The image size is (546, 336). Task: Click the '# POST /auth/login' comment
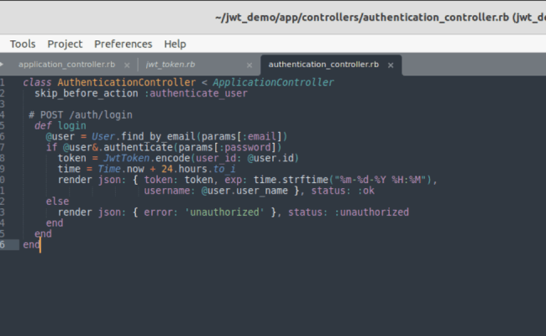pos(81,115)
